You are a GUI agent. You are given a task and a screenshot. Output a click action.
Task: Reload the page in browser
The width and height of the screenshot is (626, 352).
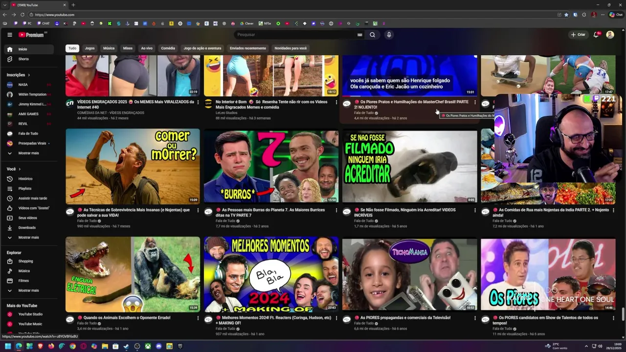[22, 15]
